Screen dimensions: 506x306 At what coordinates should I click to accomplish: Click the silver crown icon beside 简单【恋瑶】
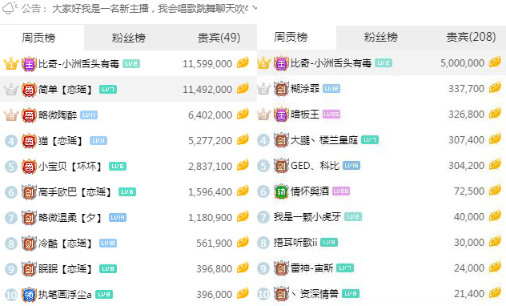(11, 90)
